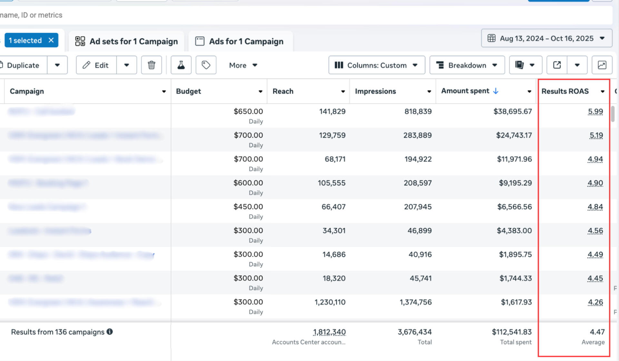The image size is (619, 361).
Task: Click the calendar icon in date range
Action: pos(491,38)
